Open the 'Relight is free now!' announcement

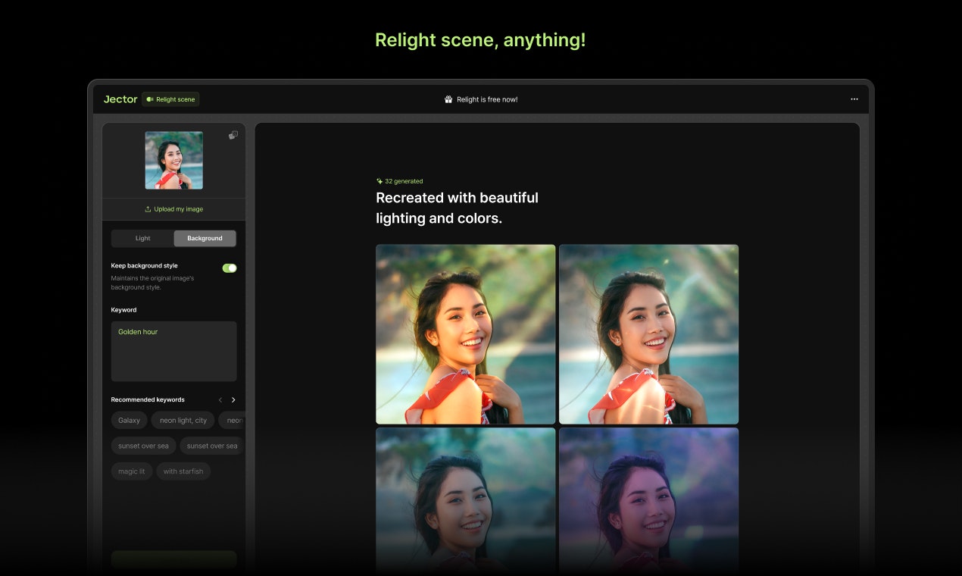pos(481,99)
